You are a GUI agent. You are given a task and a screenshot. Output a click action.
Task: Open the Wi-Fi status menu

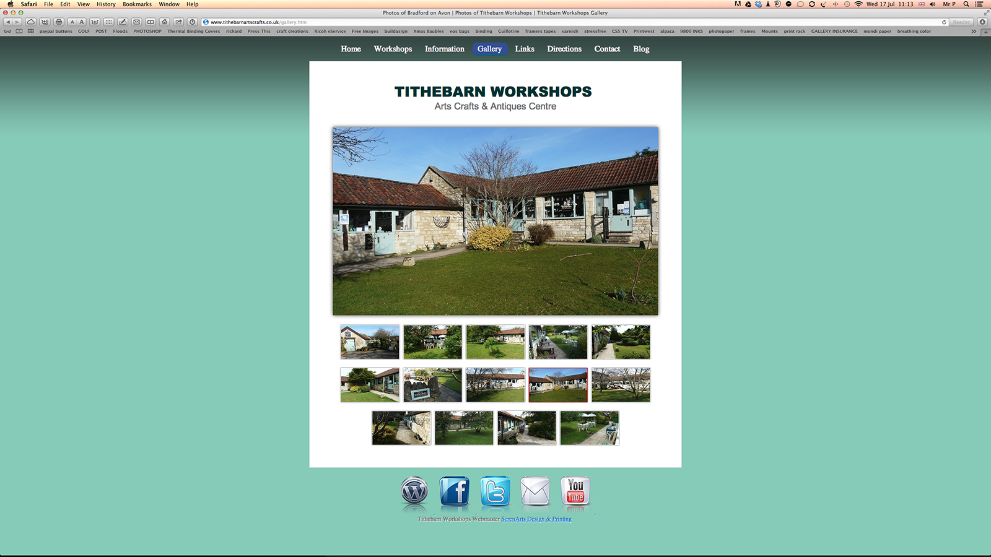click(x=858, y=4)
